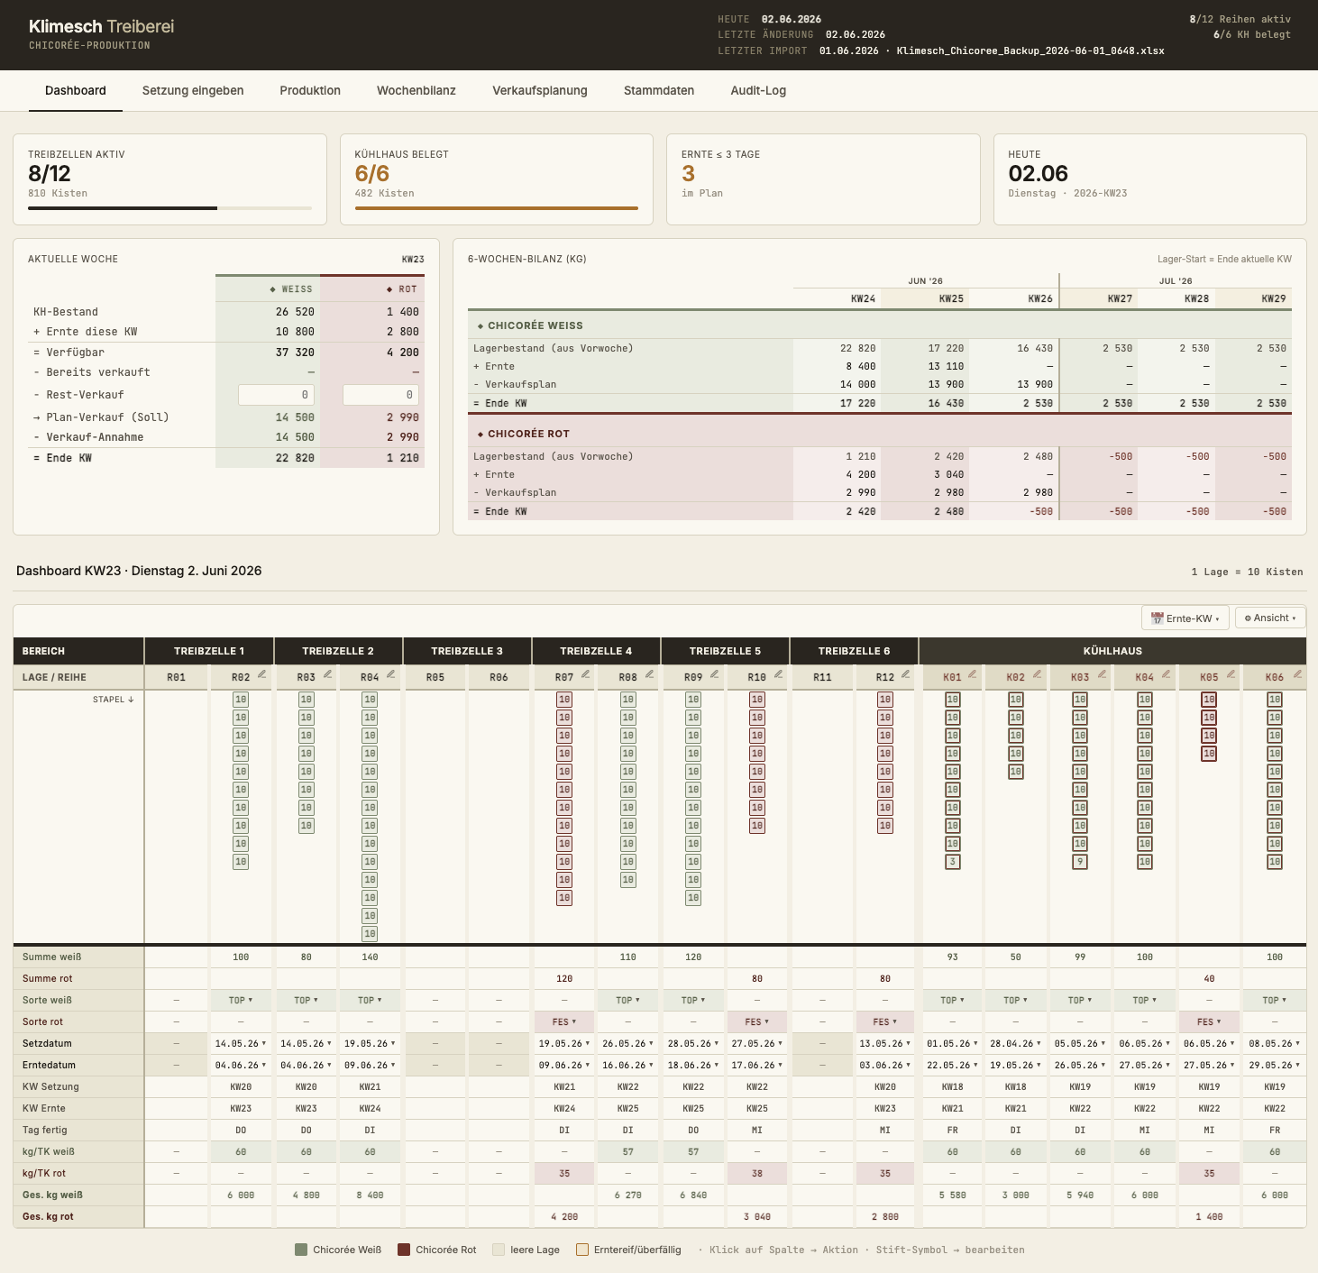This screenshot has height=1273, width=1318.
Task: Click the Treibzelle 3 header
Action: click(467, 651)
